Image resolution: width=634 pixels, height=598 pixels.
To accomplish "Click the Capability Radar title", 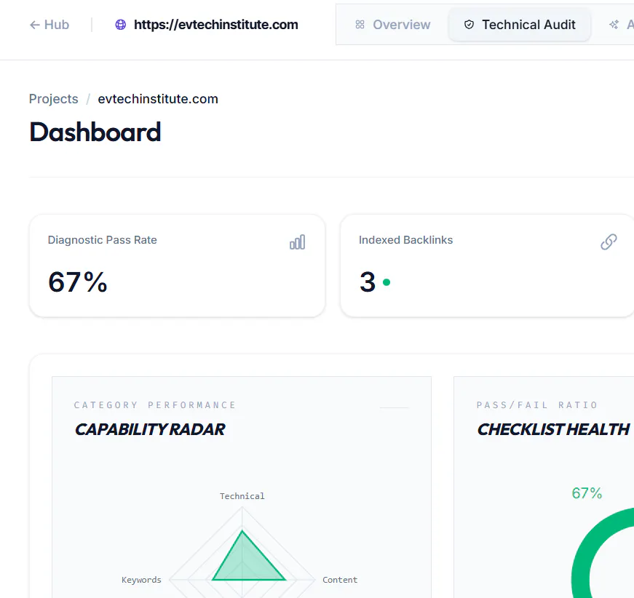I will pyautogui.click(x=150, y=429).
